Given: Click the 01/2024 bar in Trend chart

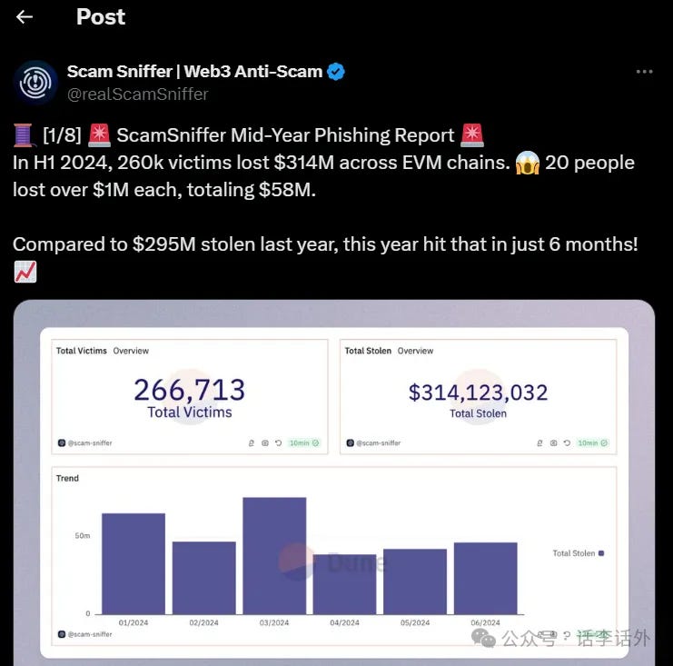Looking at the screenshot, I should coord(134,563).
